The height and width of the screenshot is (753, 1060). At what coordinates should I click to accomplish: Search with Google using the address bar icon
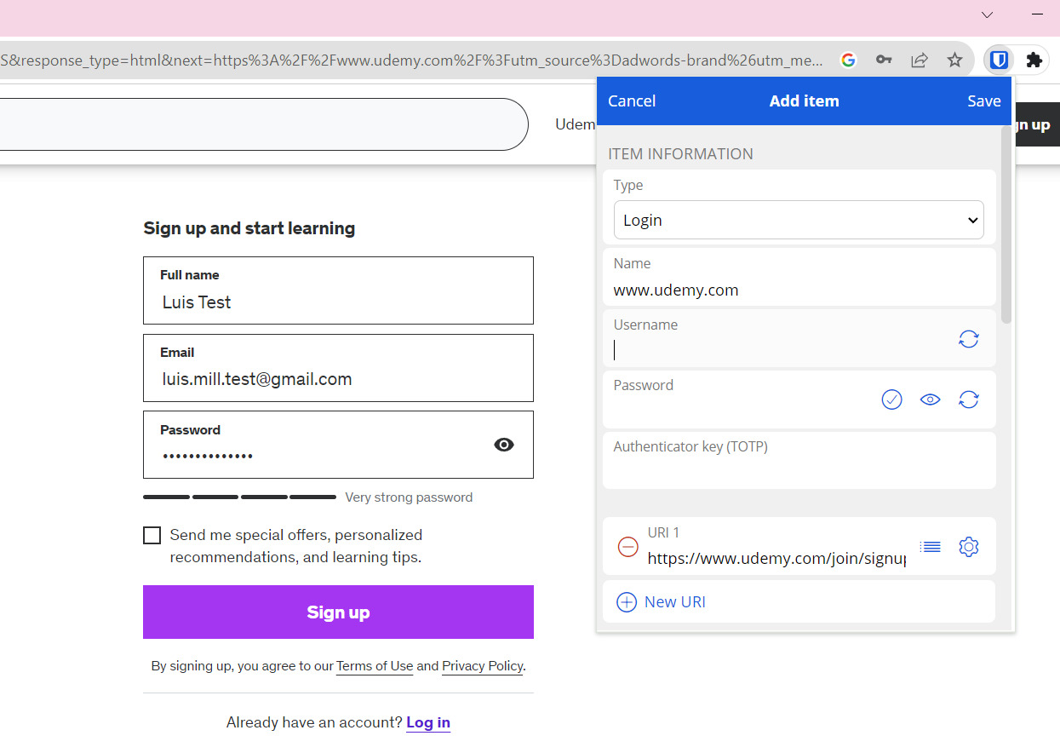pyautogui.click(x=848, y=60)
